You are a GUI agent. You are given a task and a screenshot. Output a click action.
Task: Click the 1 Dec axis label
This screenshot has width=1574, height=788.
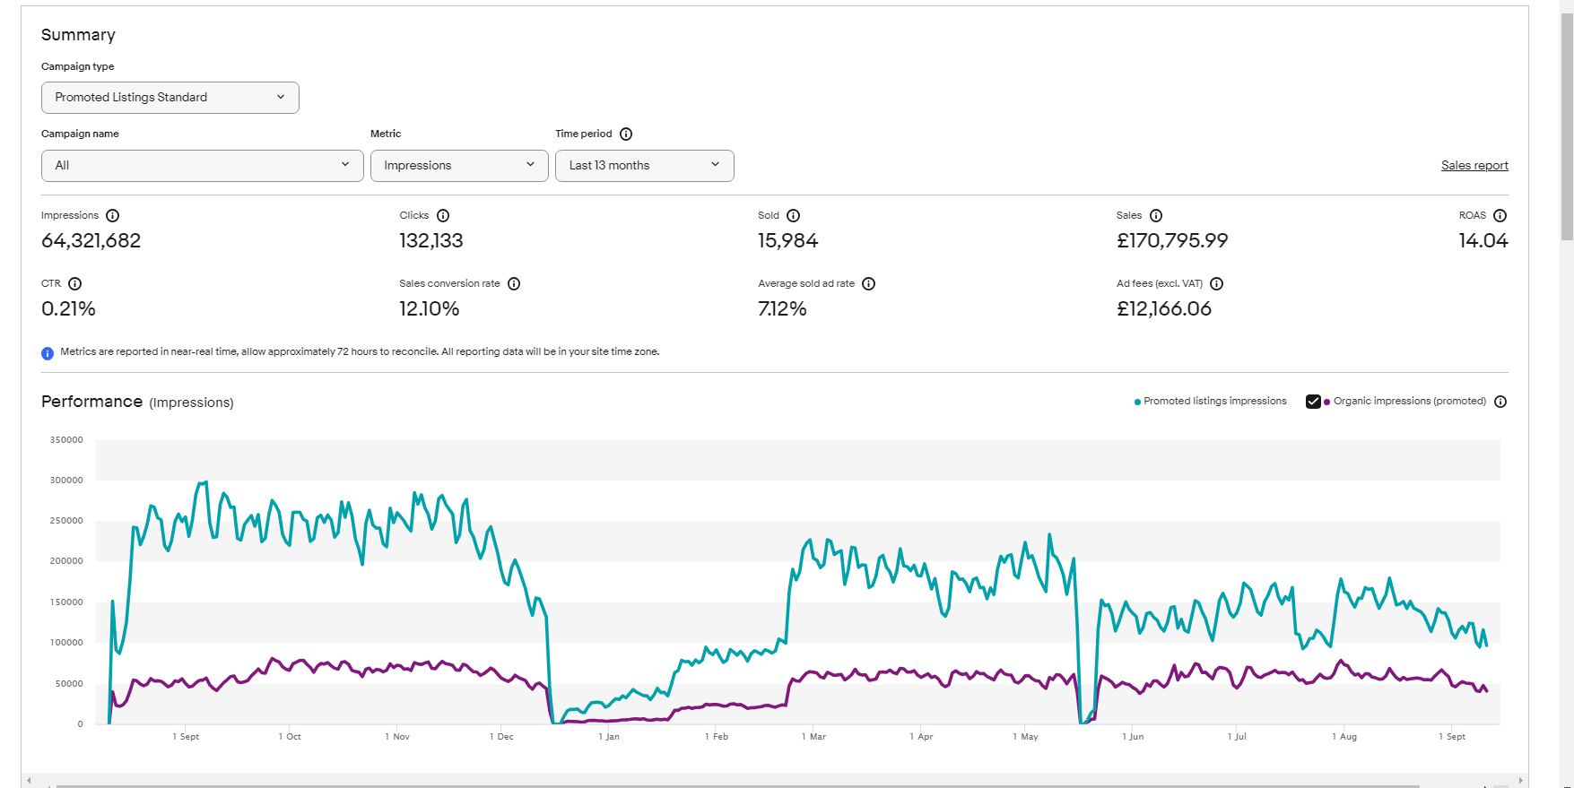501,737
